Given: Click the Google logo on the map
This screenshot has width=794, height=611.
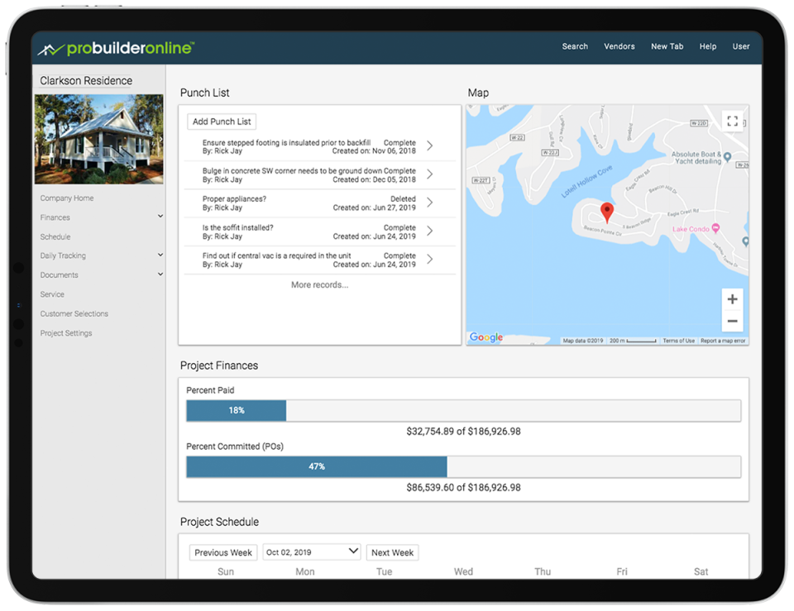Looking at the screenshot, I should click(486, 337).
